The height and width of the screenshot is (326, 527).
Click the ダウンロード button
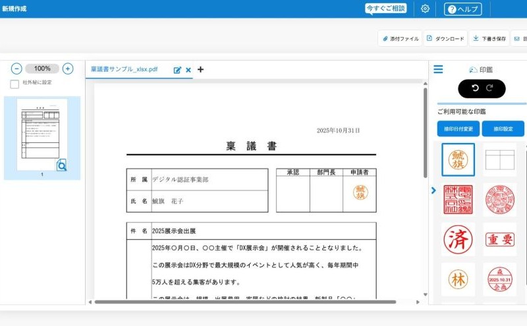click(x=445, y=39)
